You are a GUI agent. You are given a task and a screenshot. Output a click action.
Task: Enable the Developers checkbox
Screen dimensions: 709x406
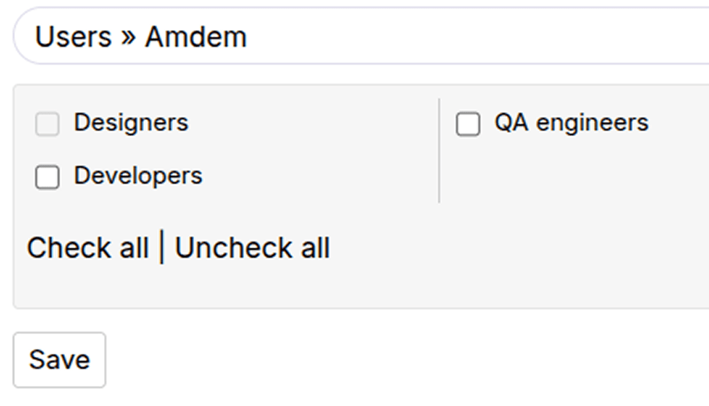[x=47, y=177]
